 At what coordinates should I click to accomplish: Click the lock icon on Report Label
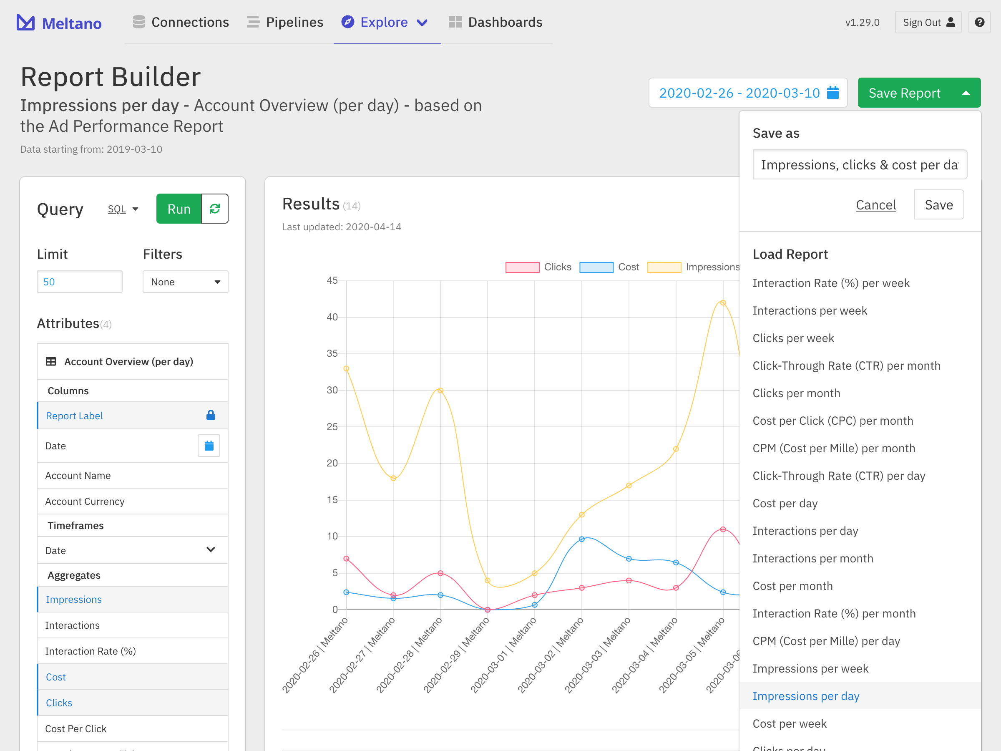(211, 415)
